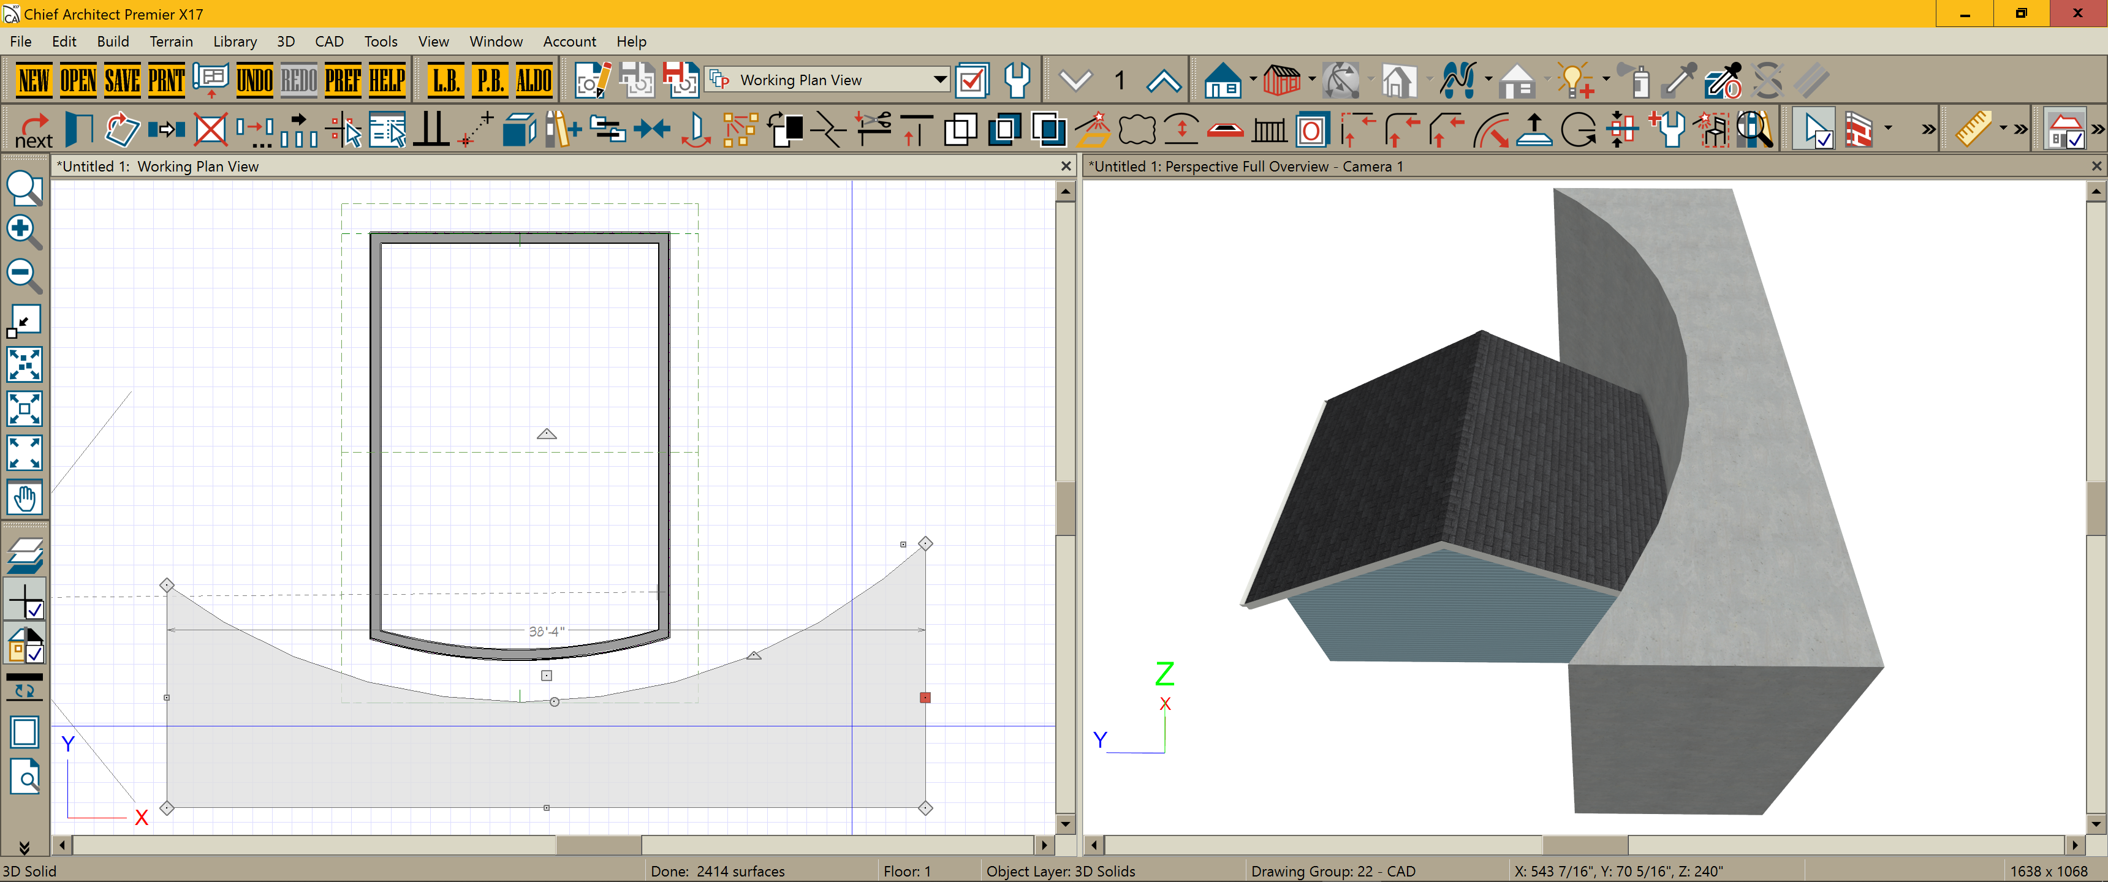Click the Delete red X icon
Viewport: 2108px width, 882px height.
(x=210, y=129)
